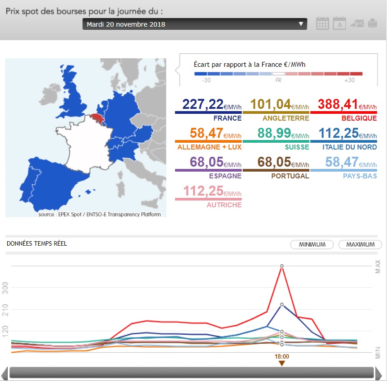The height and width of the screenshot is (383, 387).
Task: Select the ANGLETERRE price tile
Action: 276,108
